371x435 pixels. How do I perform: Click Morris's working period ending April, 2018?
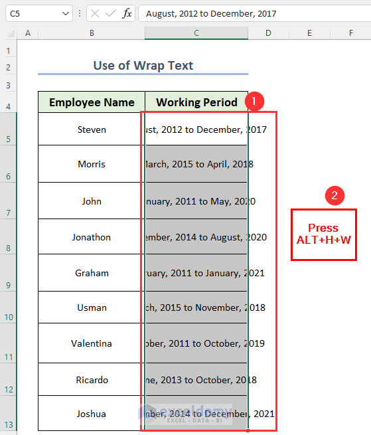click(x=196, y=163)
